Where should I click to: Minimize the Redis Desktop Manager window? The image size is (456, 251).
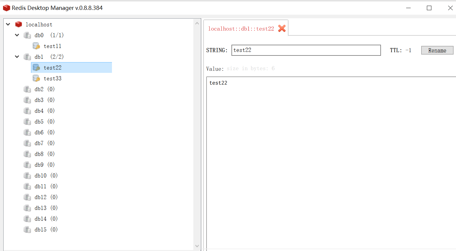point(409,8)
